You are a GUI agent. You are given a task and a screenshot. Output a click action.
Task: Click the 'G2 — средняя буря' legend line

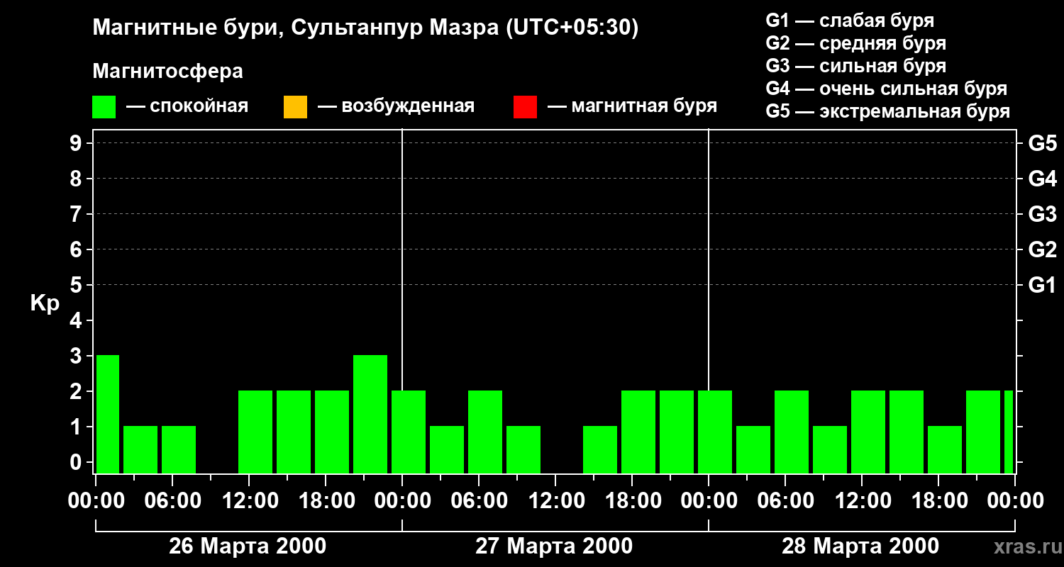pyautogui.click(x=856, y=43)
